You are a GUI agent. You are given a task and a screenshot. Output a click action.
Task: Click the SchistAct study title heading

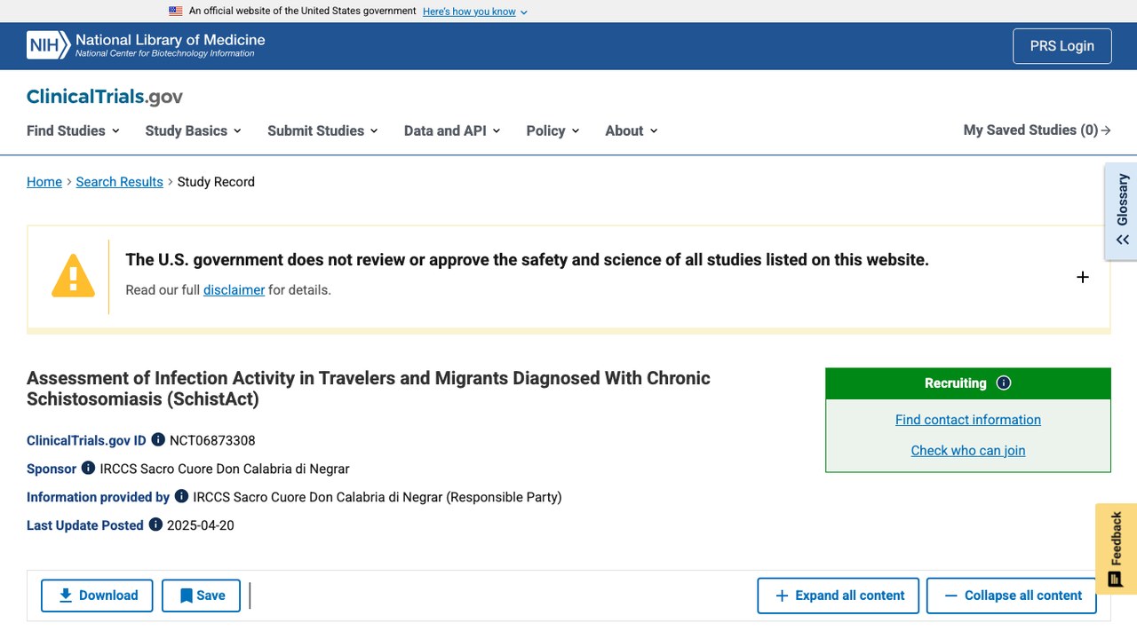tap(369, 388)
